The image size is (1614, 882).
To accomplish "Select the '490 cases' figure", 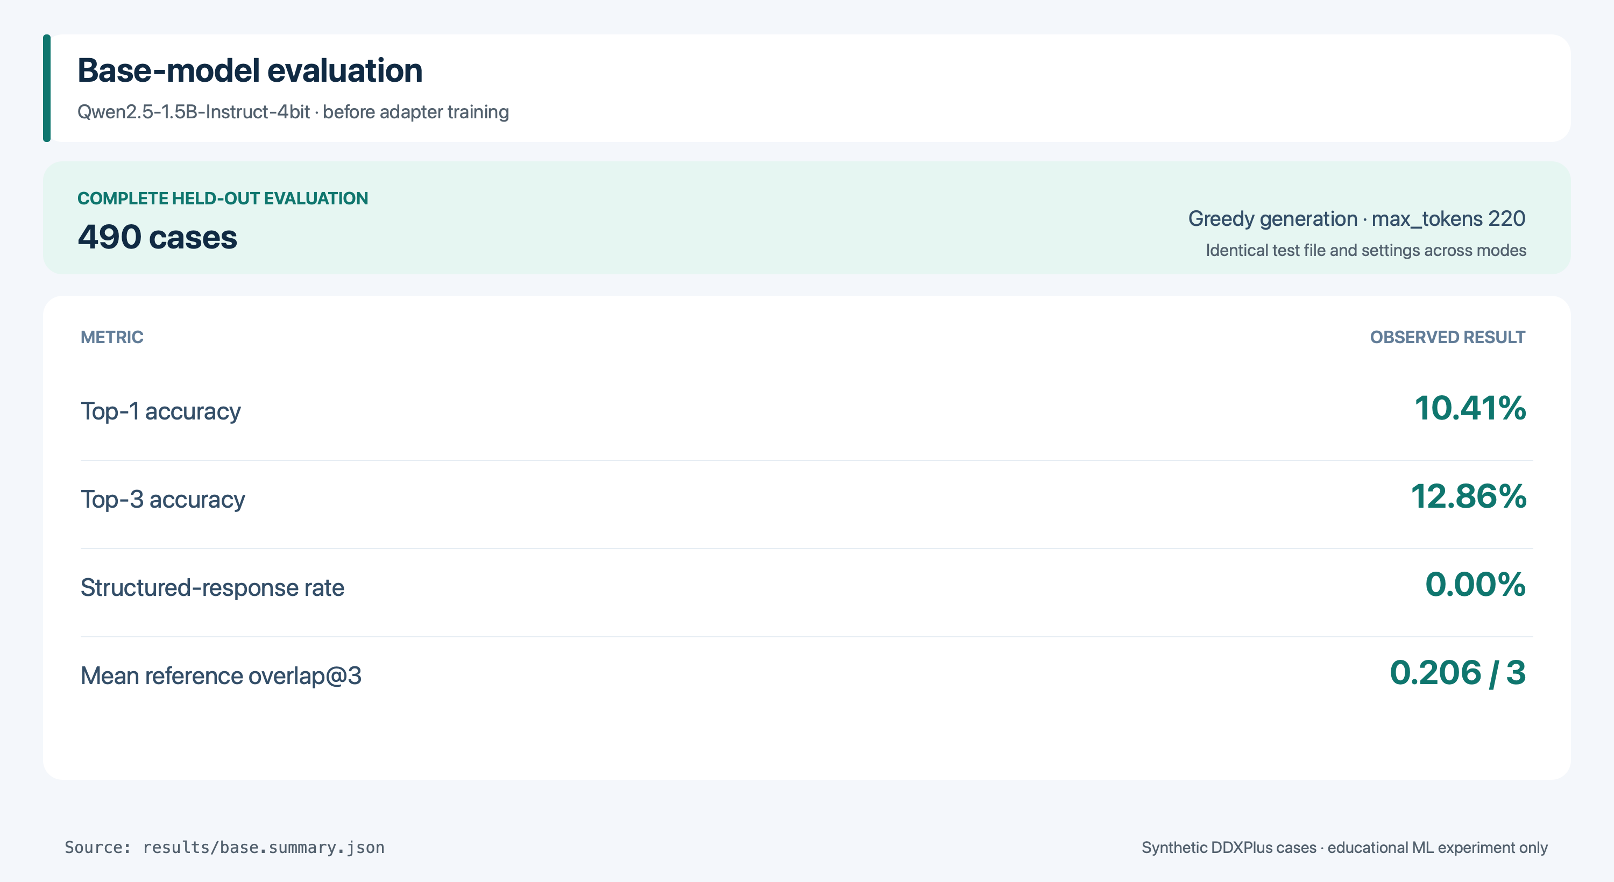I will (x=157, y=237).
